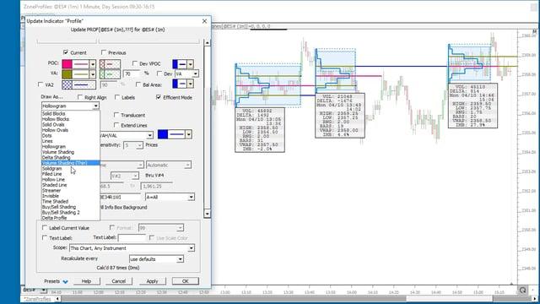The image size is (540, 304).
Task: Toggle the VA2 checkbox
Action: [x=40, y=84]
